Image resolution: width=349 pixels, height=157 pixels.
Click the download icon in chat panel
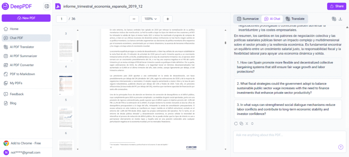click(340, 19)
